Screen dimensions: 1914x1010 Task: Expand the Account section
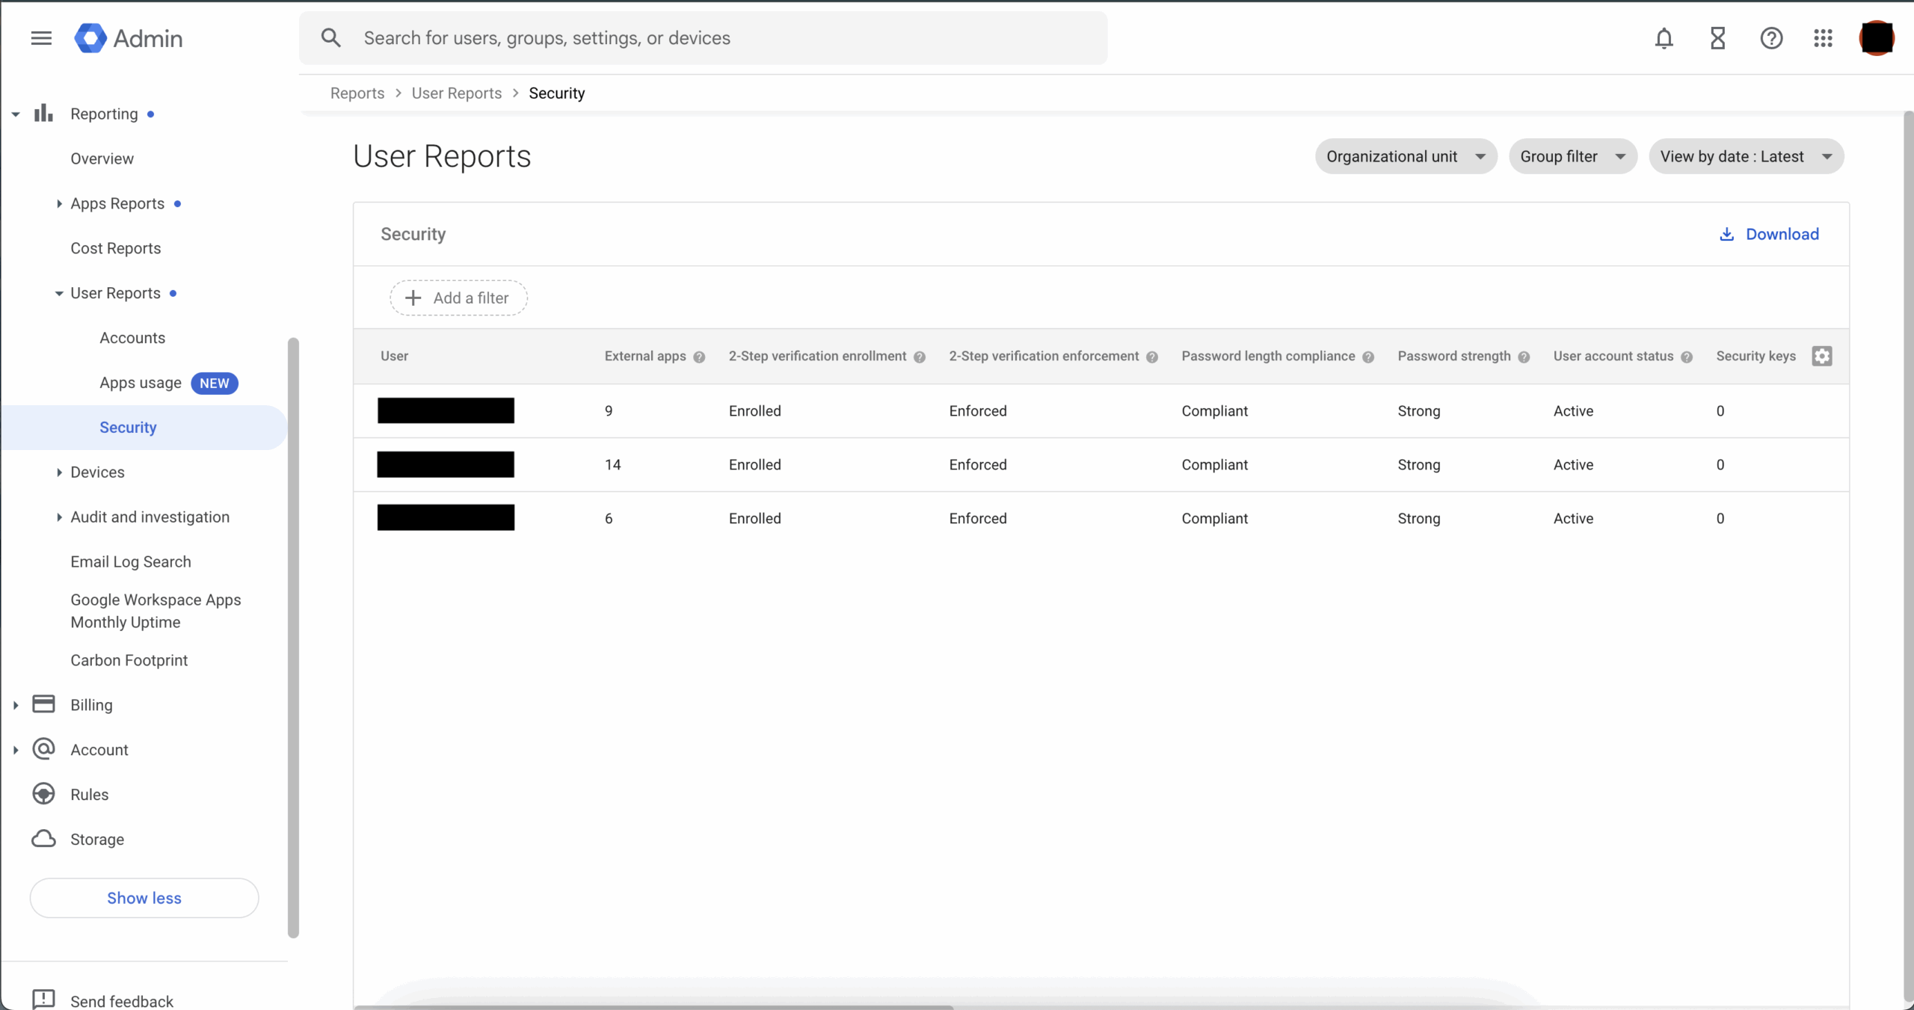point(16,750)
